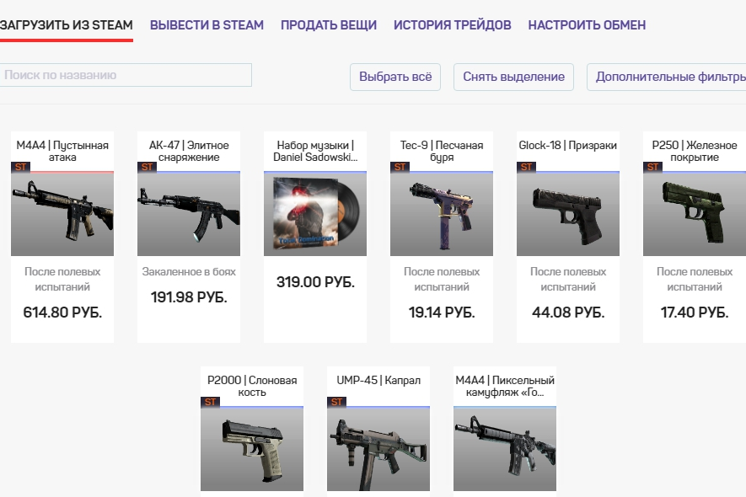Open the Вывести в Steam tab
The height and width of the screenshot is (497, 746).
point(207,24)
